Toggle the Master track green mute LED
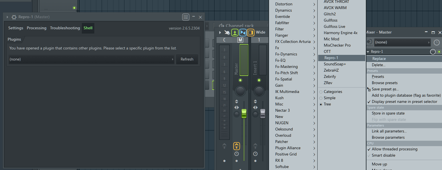Screen dimensions: 442x170 (240, 80)
